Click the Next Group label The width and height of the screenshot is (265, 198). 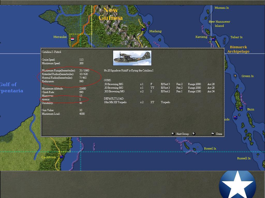(182, 134)
